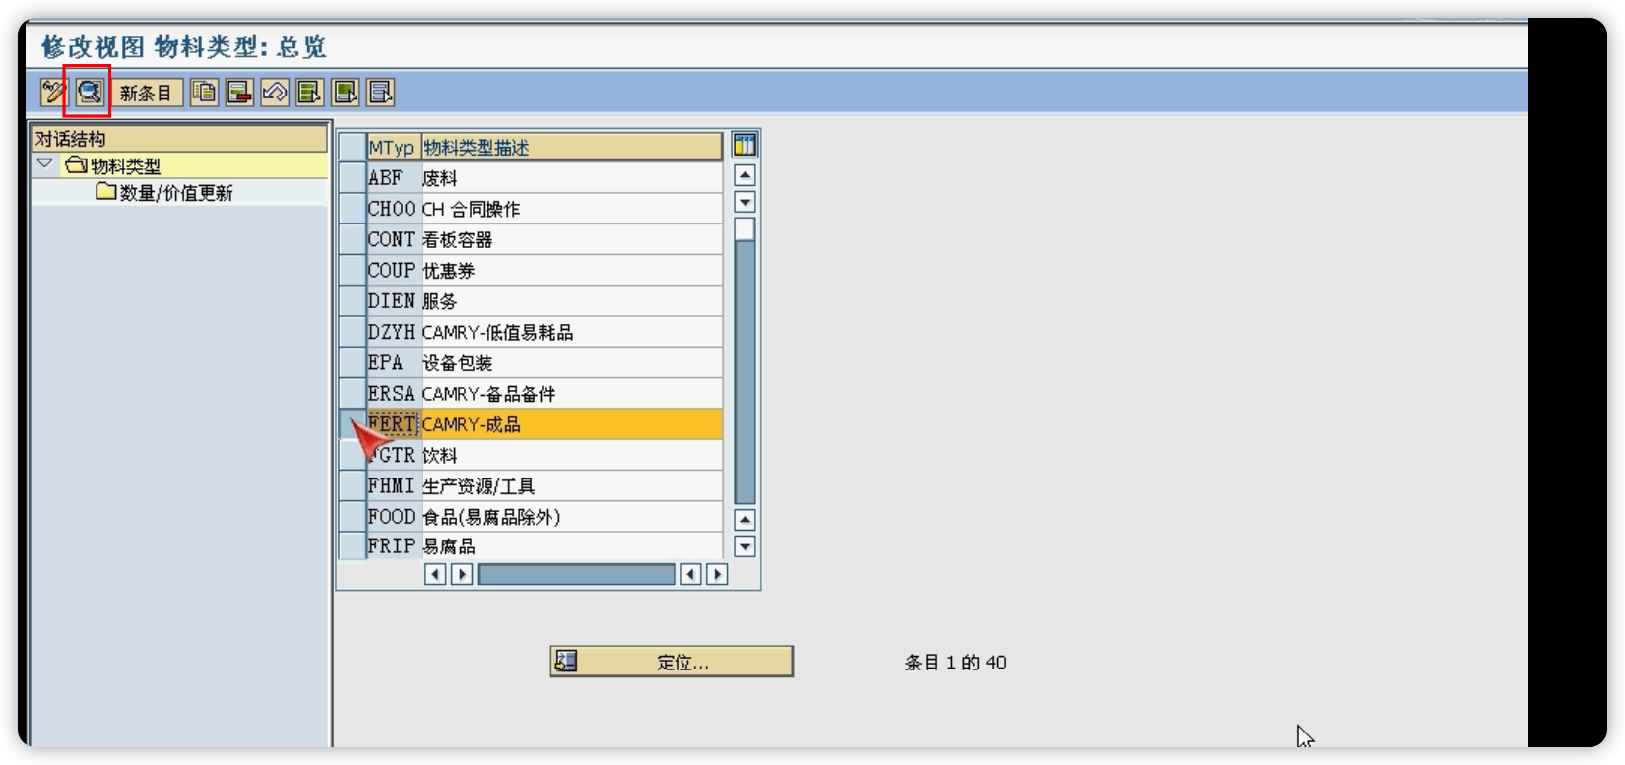Open the 数量/价值更新 folder node
The width and height of the screenshot is (1625, 765).
164,193
